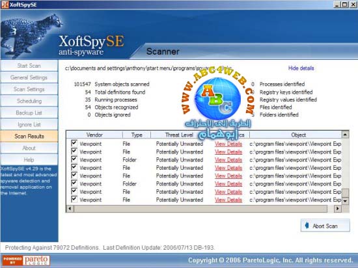Viewport: 358px width, 268px height.
Task: Click the Powered by ParetoLogic logo
Action: pos(26,260)
